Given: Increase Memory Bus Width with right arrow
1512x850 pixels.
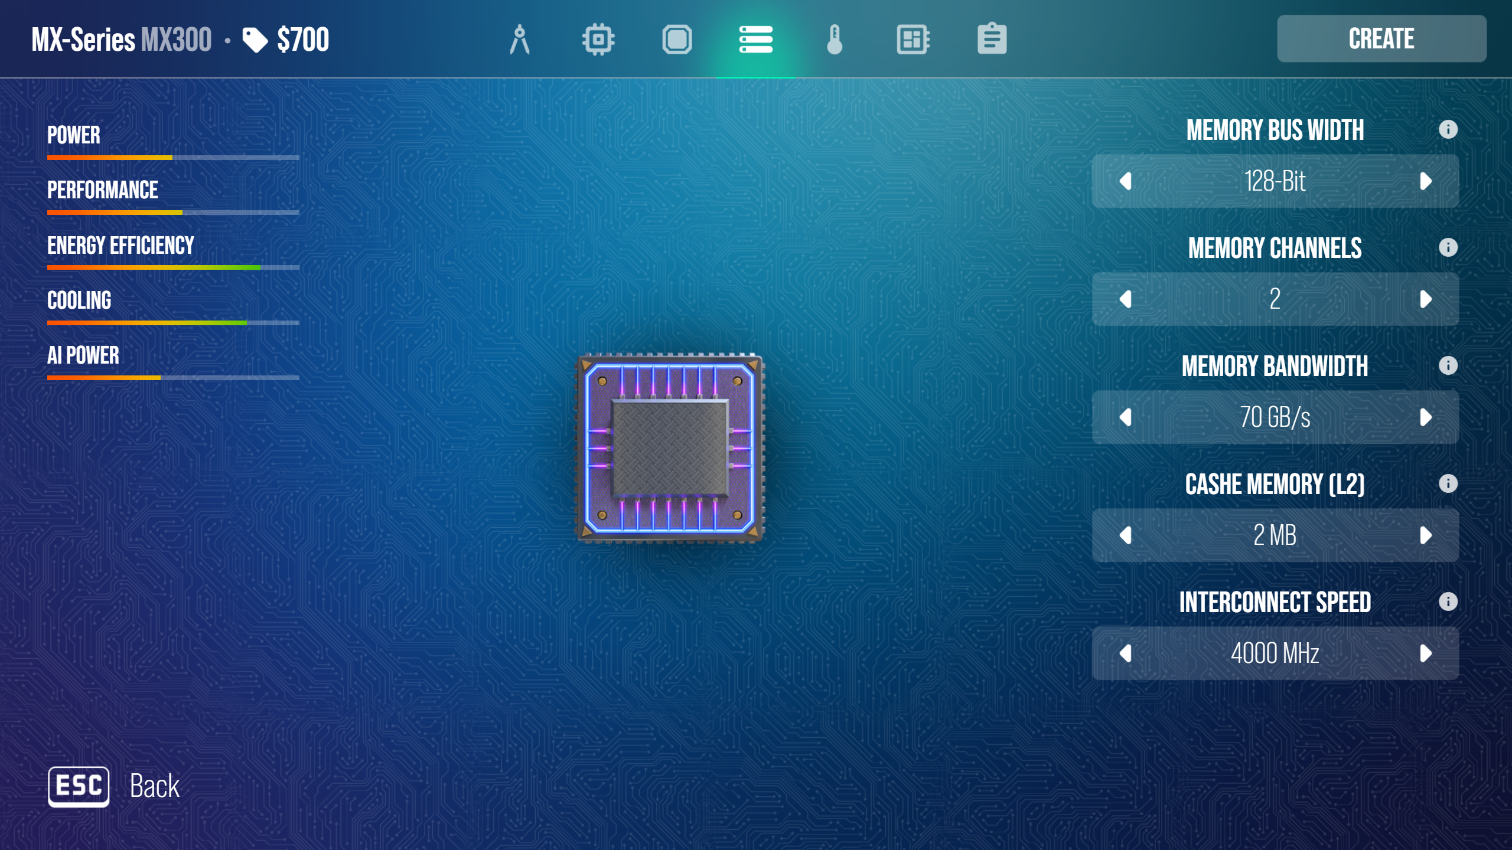Looking at the screenshot, I should pyautogui.click(x=1425, y=181).
